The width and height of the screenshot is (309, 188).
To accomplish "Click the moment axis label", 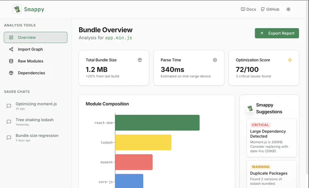I will pos(107,162).
